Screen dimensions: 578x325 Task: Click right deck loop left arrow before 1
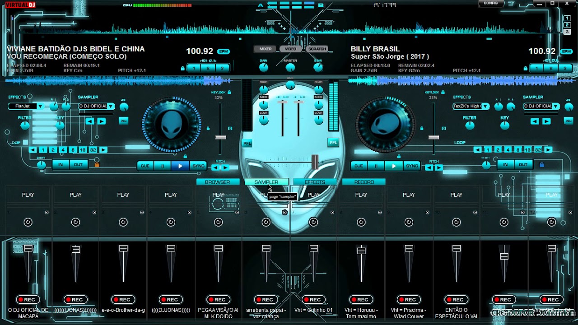tap(478, 150)
